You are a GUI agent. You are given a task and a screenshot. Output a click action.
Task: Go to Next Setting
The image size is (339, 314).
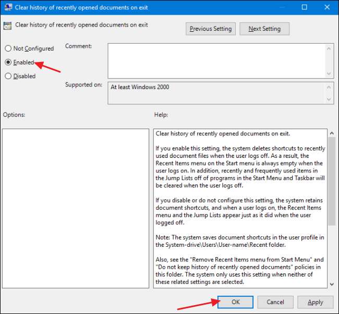click(264, 29)
